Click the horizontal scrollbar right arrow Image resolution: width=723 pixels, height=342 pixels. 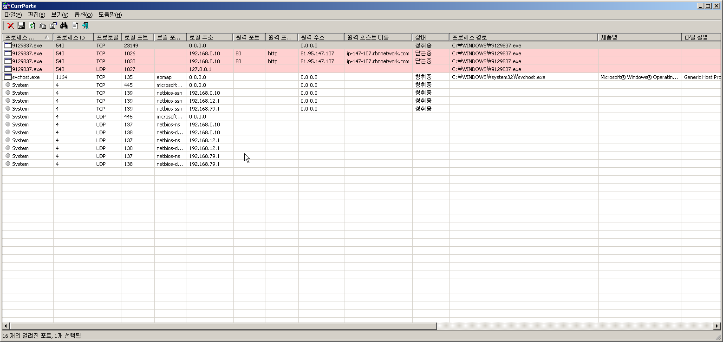click(717, 326)
